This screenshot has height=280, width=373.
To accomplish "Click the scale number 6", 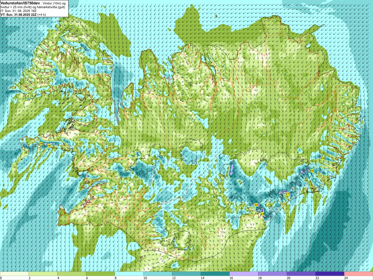I will 87,278.
